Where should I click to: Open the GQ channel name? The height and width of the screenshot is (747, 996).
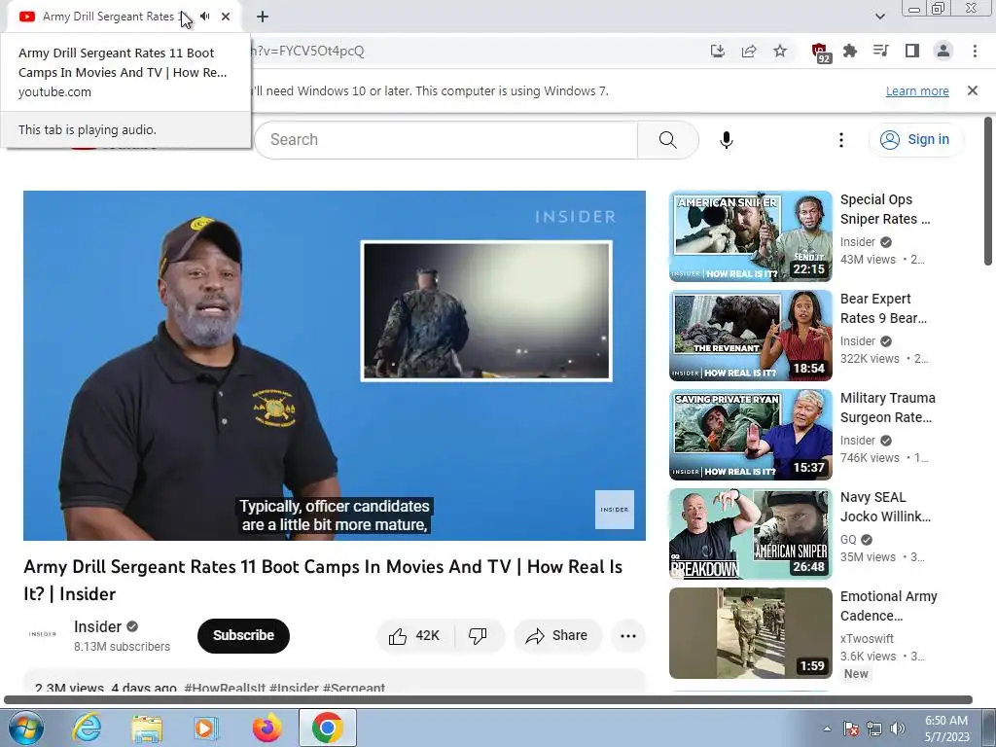point(848,539)
